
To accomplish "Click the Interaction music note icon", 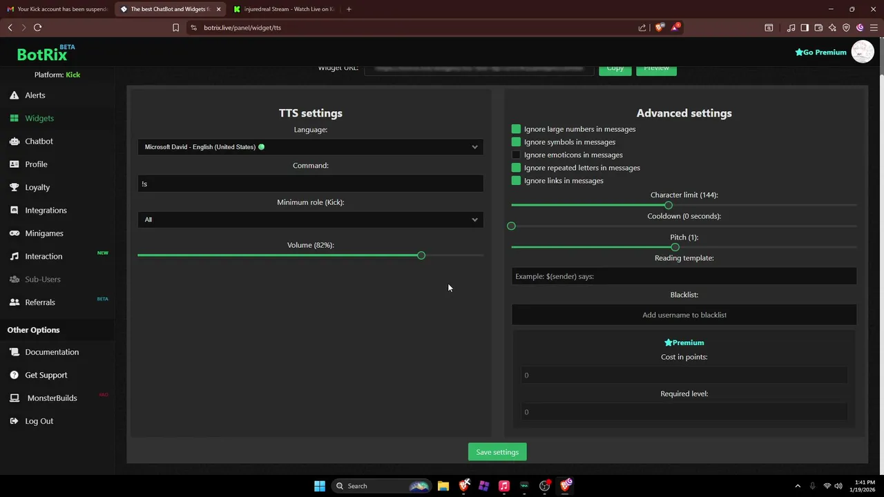I will point(14,256).
